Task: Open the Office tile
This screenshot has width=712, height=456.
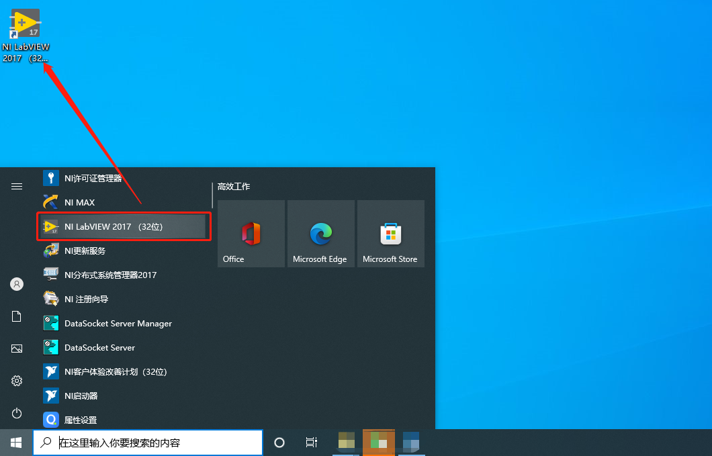Action: [251, 234]
